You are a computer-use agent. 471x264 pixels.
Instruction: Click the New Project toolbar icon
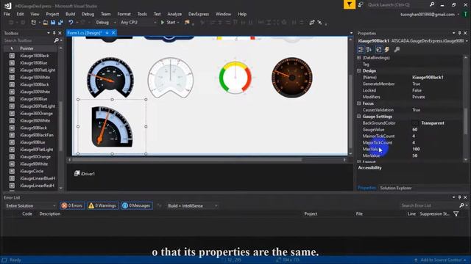coord(34,23)
